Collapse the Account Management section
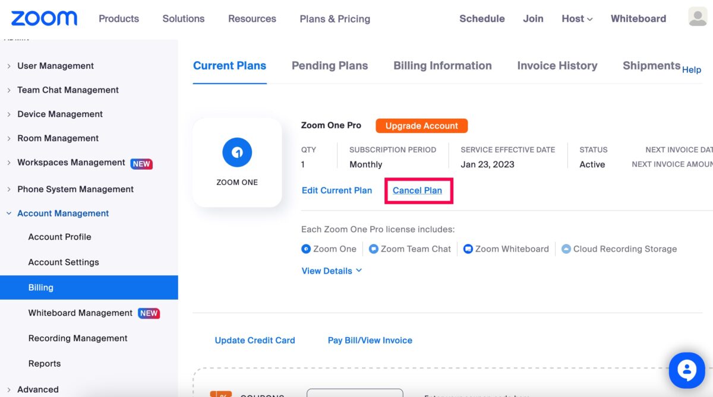 point(62,213)
